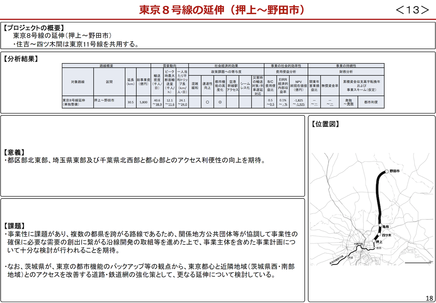
Task: Click the line 住吉〜四ツ木間は東京11号線を共用する
Action: 76,45
